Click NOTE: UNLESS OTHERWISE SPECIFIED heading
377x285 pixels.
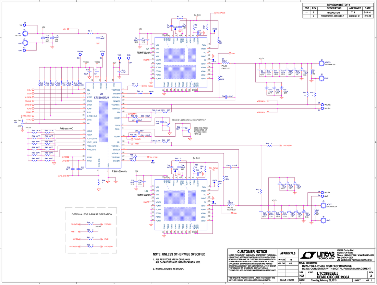[179, 254]
